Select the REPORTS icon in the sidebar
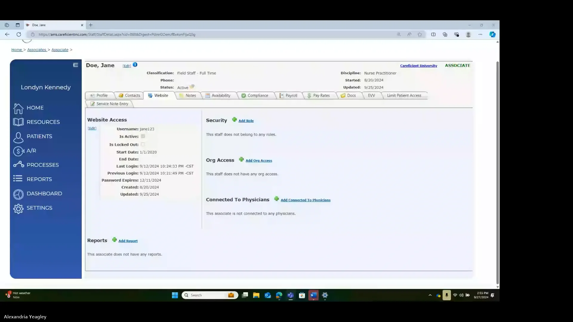This screenshot has width=573, height=322. tap(18, 179)
